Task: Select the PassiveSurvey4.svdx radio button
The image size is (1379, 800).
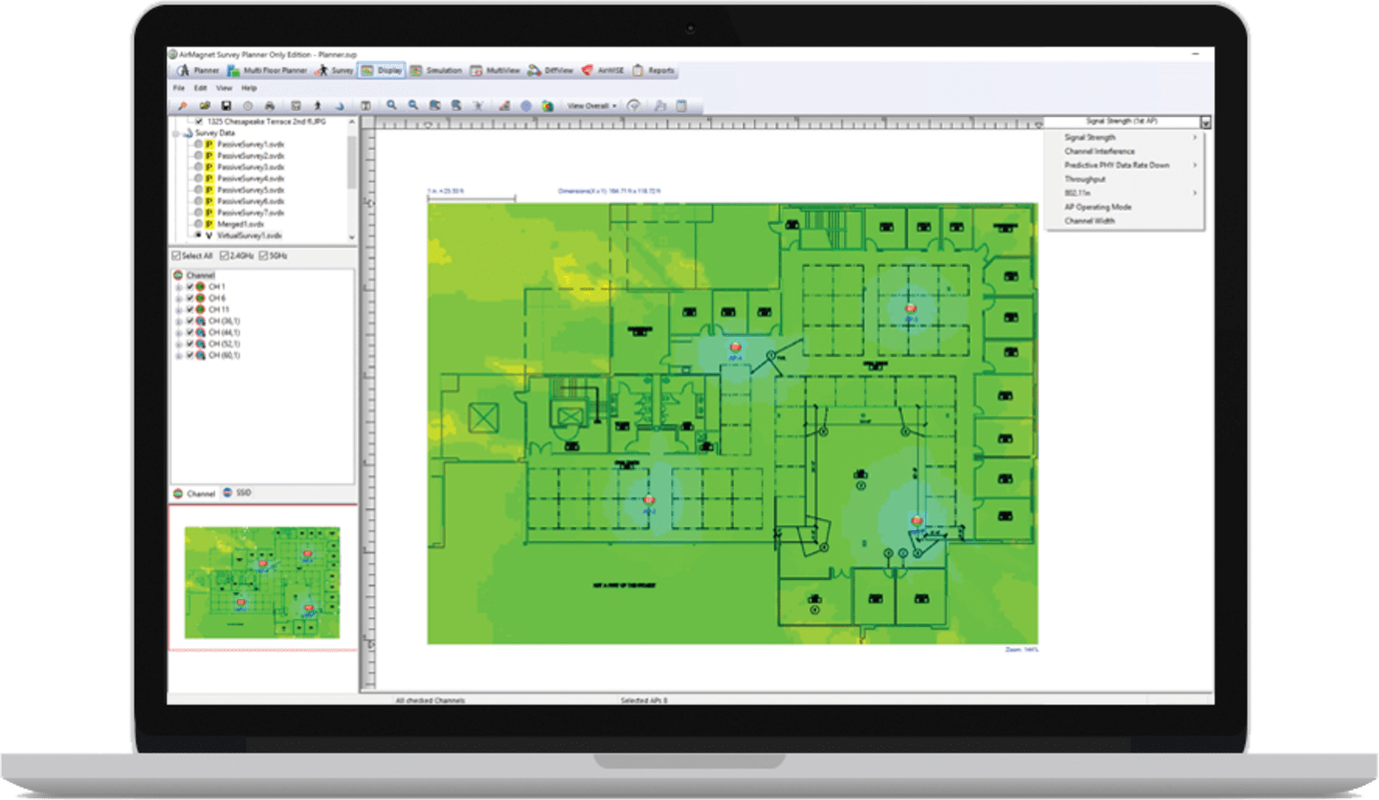Action: [x=198, y=178]
